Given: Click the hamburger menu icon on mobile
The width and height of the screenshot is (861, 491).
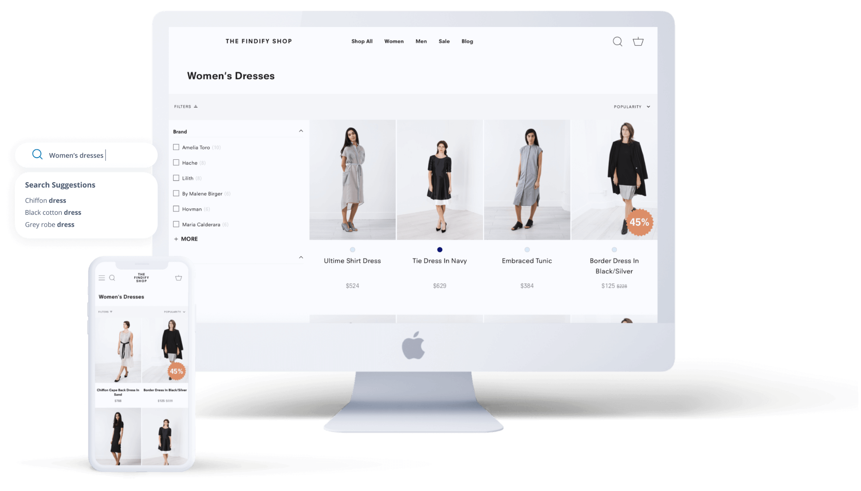Looking at the screenshot, I should pos(101,277).
